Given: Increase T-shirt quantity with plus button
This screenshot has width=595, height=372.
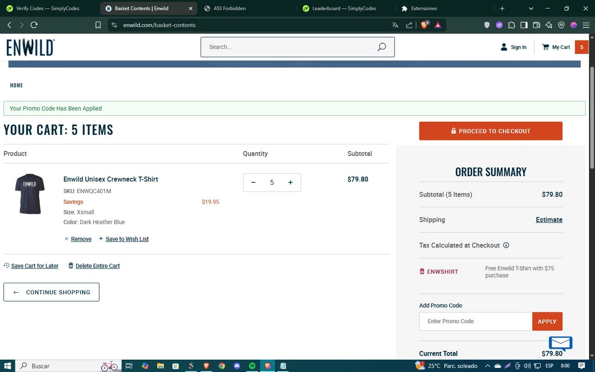Looking at the screenshot, I should point(290,182).
